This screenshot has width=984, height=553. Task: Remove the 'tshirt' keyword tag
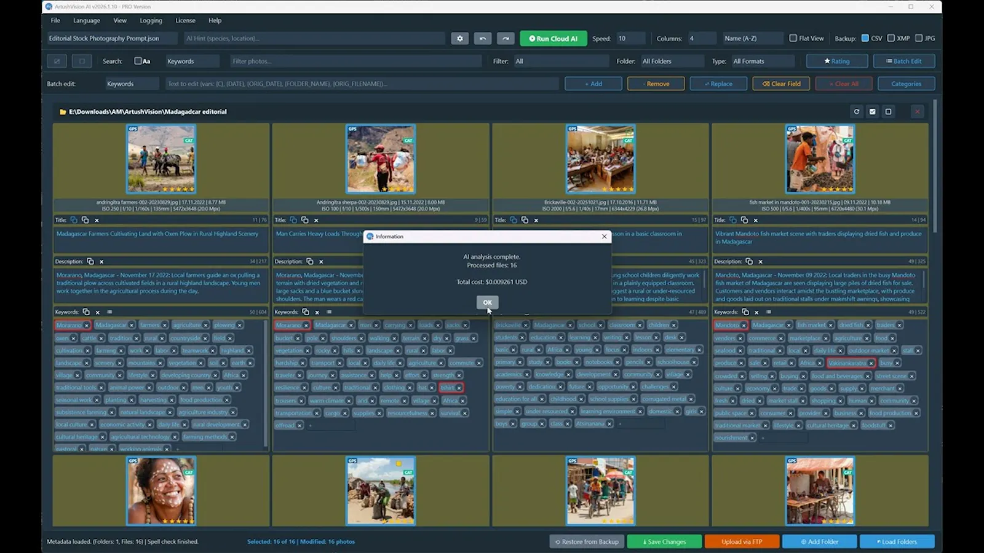coord(459,388)
